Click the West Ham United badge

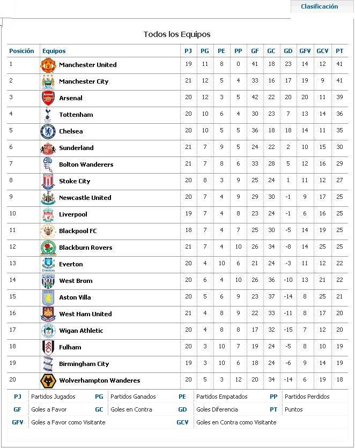coord(48,314)
